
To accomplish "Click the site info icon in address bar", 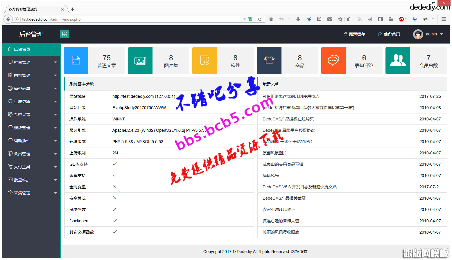I will 17,19.
